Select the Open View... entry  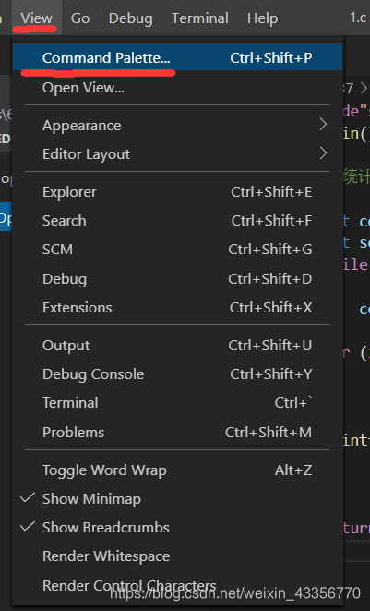177,88
